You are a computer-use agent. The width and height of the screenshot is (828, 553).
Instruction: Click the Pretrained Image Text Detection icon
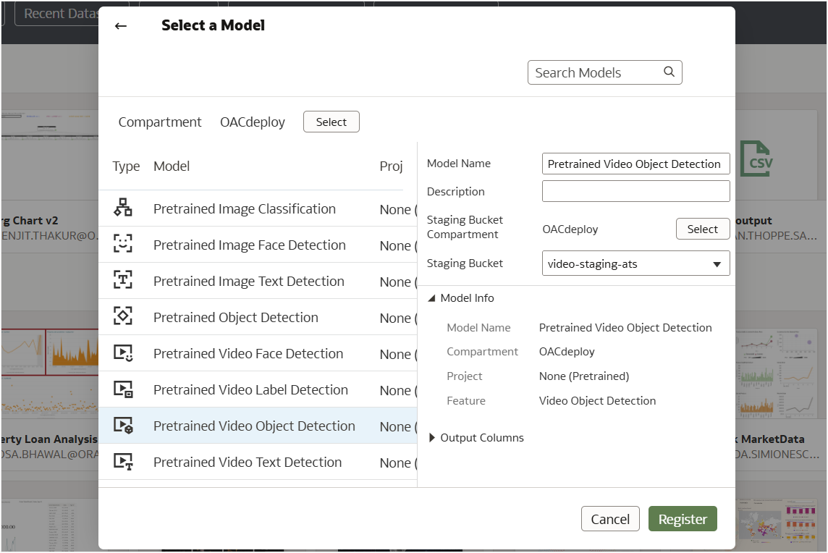coord(124,281)
